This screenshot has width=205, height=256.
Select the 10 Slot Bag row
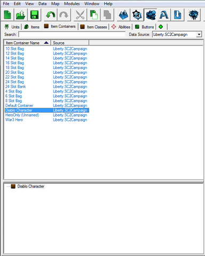46,49
